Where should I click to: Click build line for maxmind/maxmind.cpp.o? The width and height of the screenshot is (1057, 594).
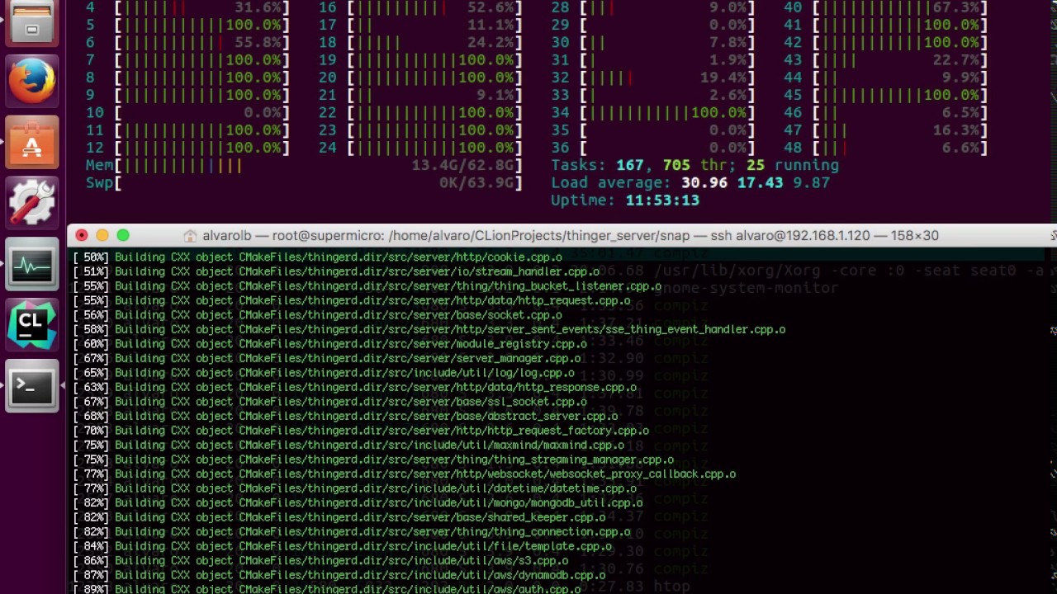(x=348, y=445)
